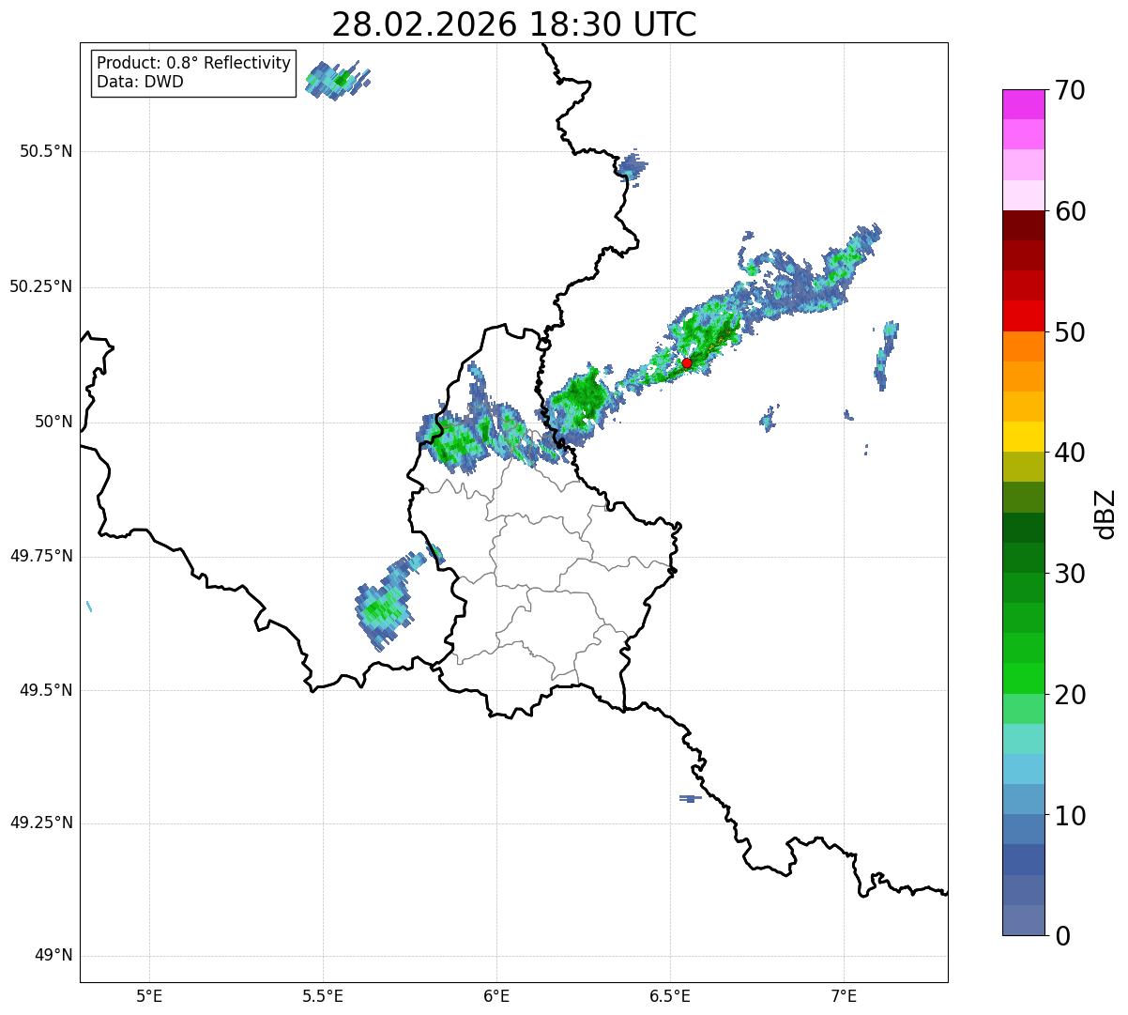The height and width of the screenshot is (1015, 1128).
Task: Click the colorbar tick label '20'
Action: click(1070, 695)
